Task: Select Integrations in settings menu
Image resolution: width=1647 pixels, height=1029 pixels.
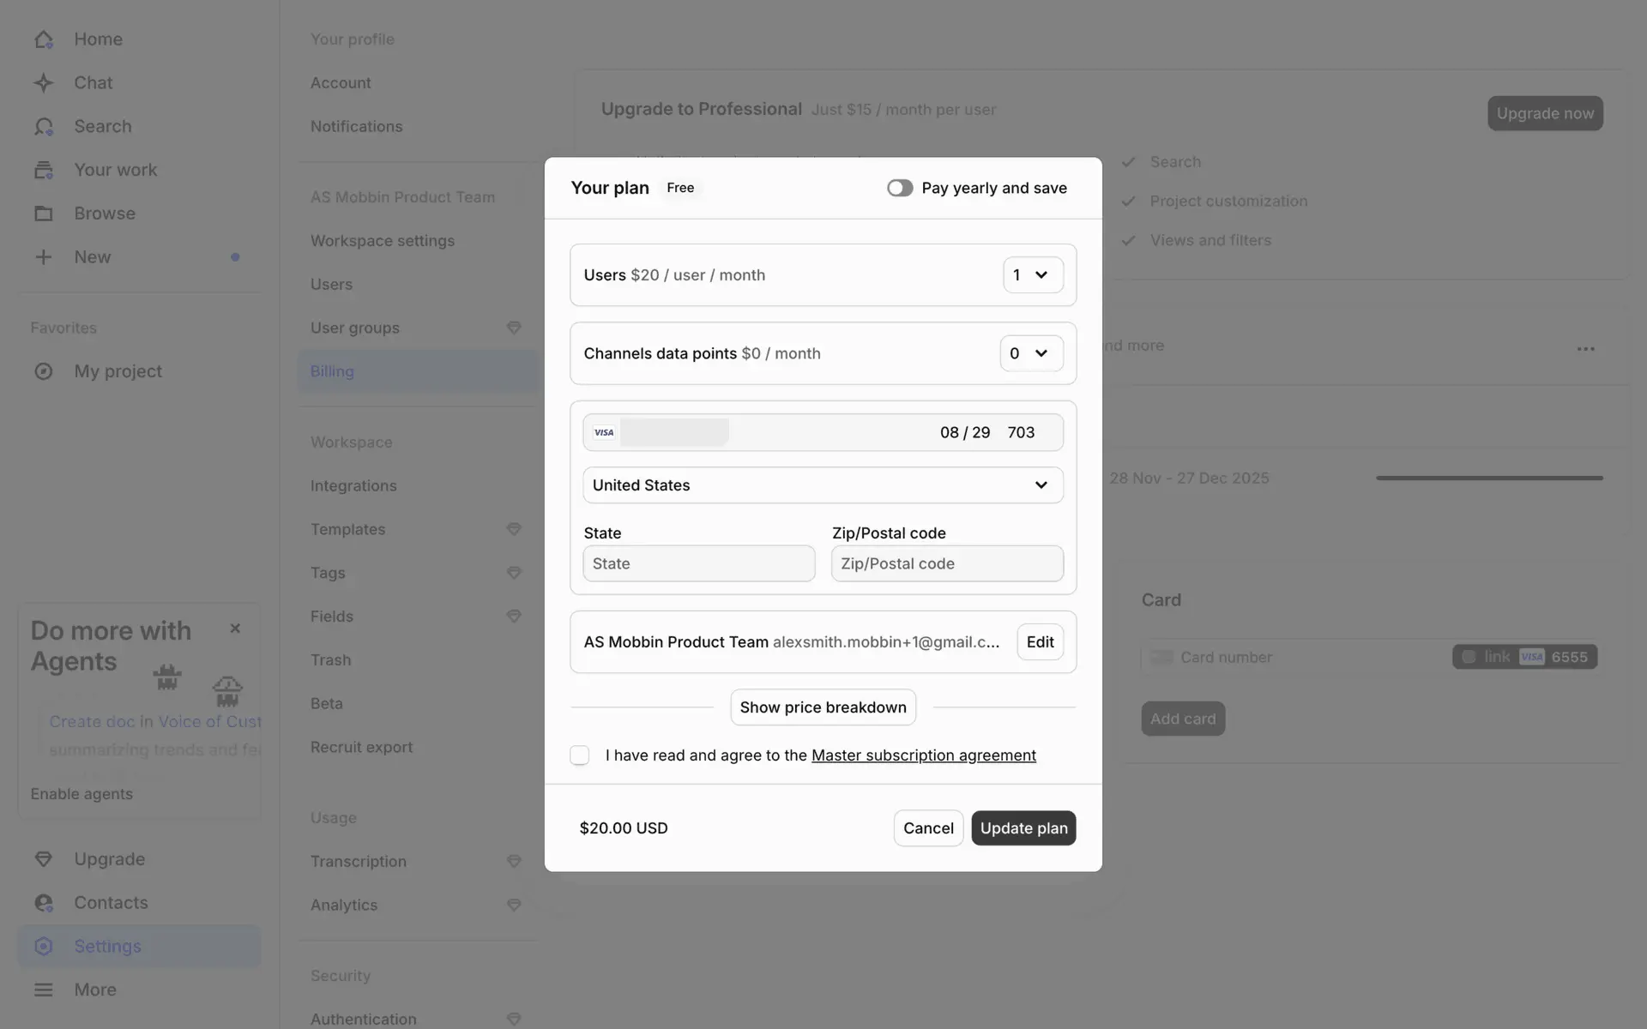Action: tap(353, 486)
